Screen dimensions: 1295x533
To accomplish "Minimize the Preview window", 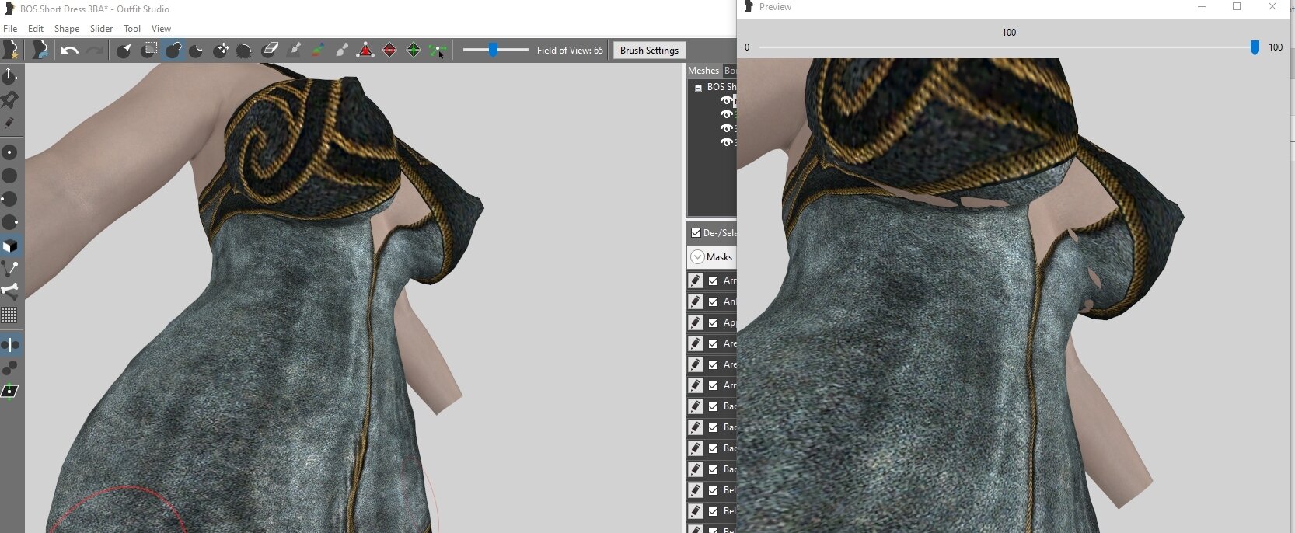I will coord(1202,7).
